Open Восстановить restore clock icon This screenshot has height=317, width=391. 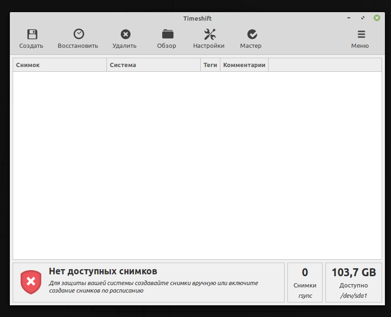pos(79,34)
